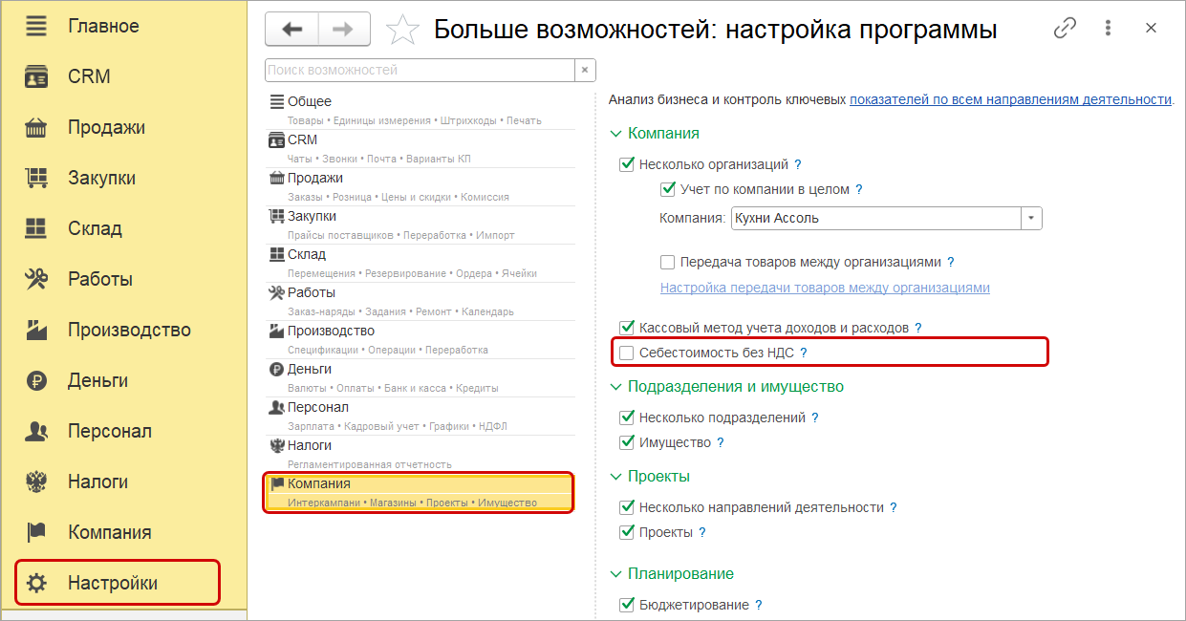Click the Производство factory icon in sidebar

point(36,330)
